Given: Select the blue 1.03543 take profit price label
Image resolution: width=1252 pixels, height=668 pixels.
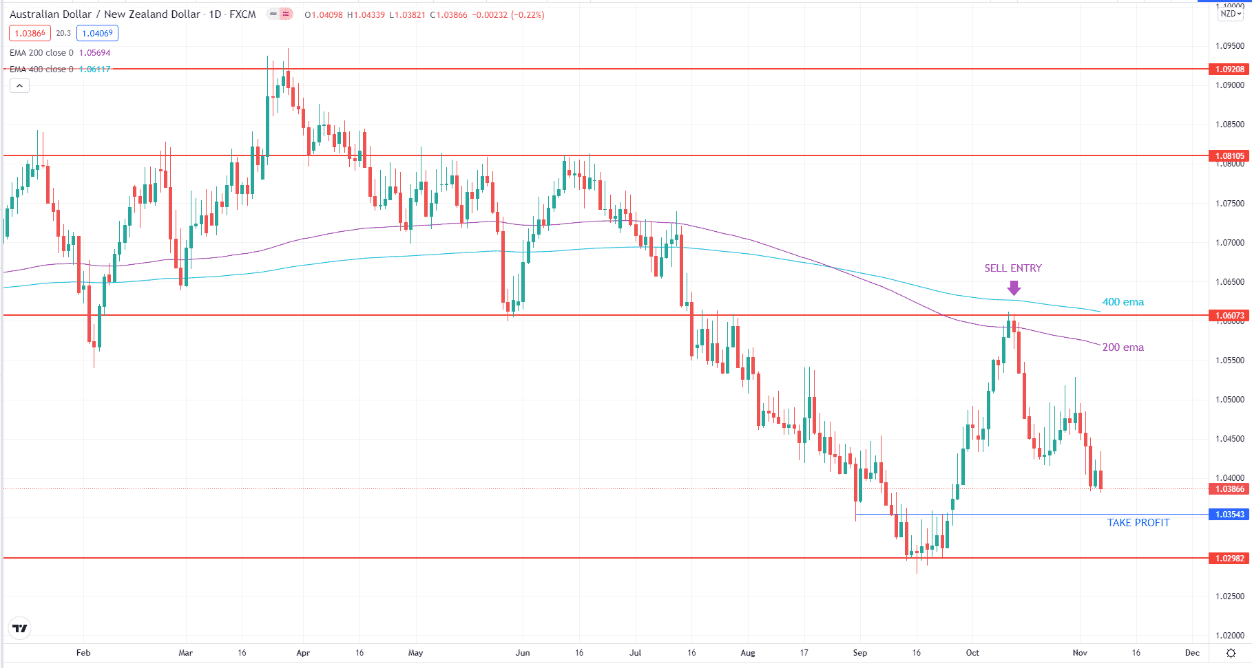Looking at the screenshot, I should coord(1229,515).
